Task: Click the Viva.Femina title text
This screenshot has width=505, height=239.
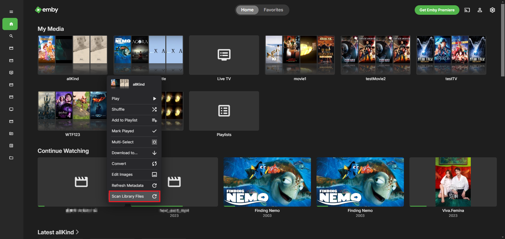Action: (x=453, y=211)
